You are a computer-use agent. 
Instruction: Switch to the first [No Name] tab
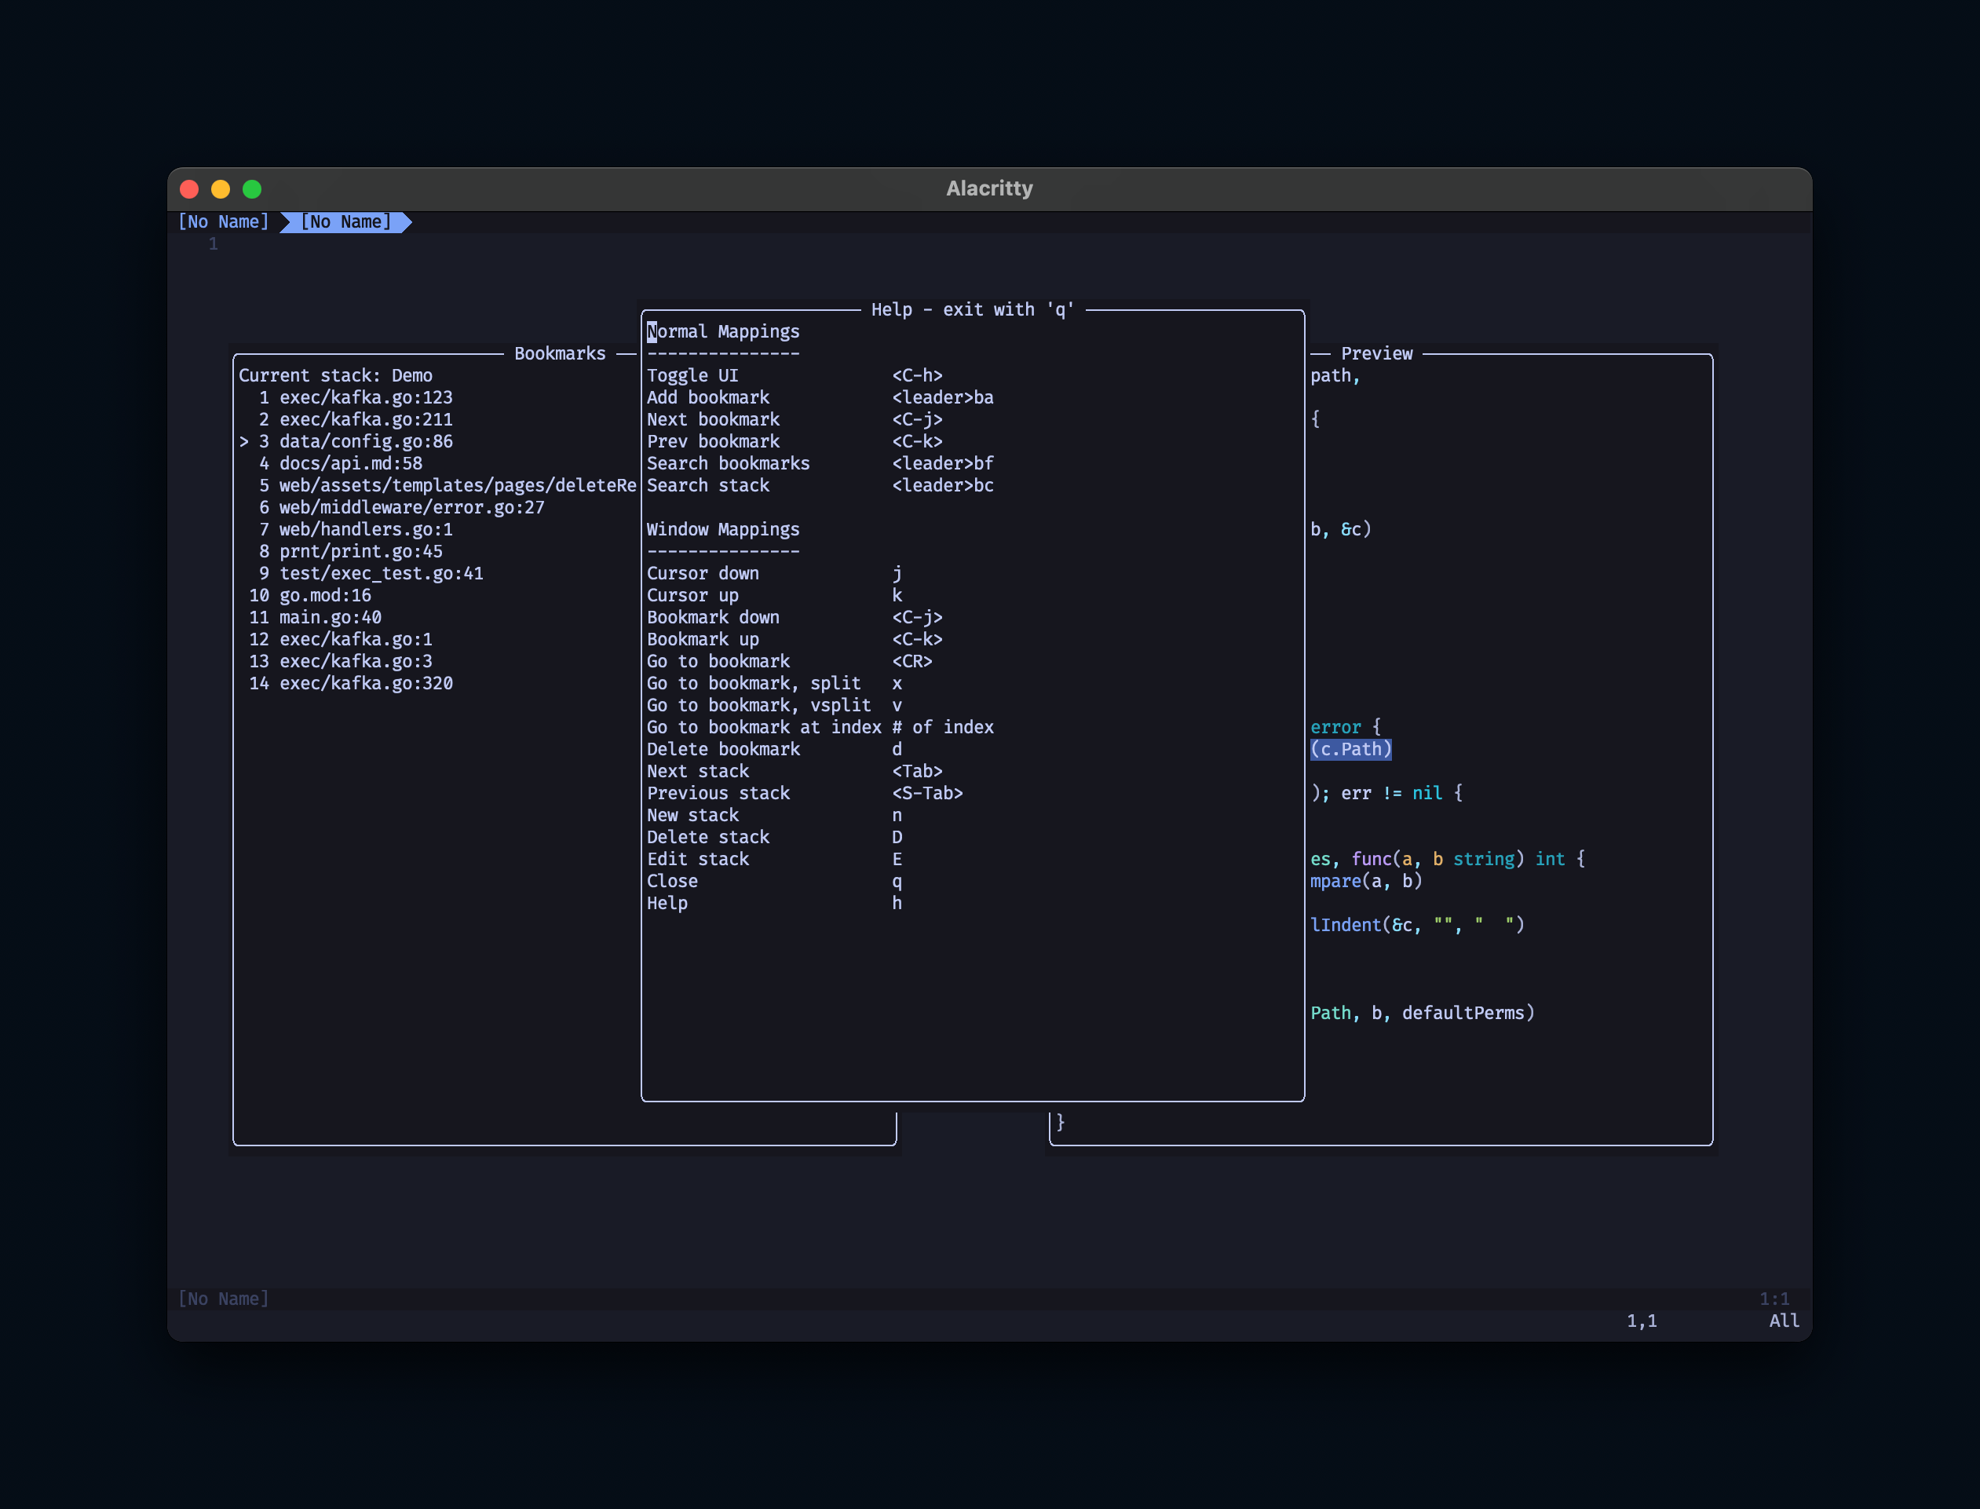[x=224, y=222]
